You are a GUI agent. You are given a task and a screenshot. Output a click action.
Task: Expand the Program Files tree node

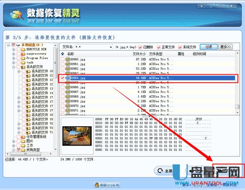tap(14, 58)
